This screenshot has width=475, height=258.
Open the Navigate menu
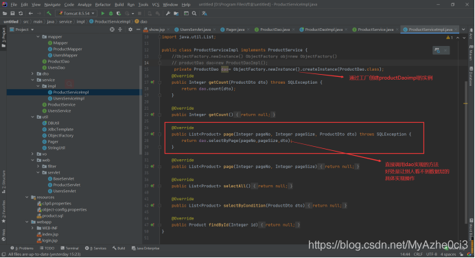pos(52,5)
